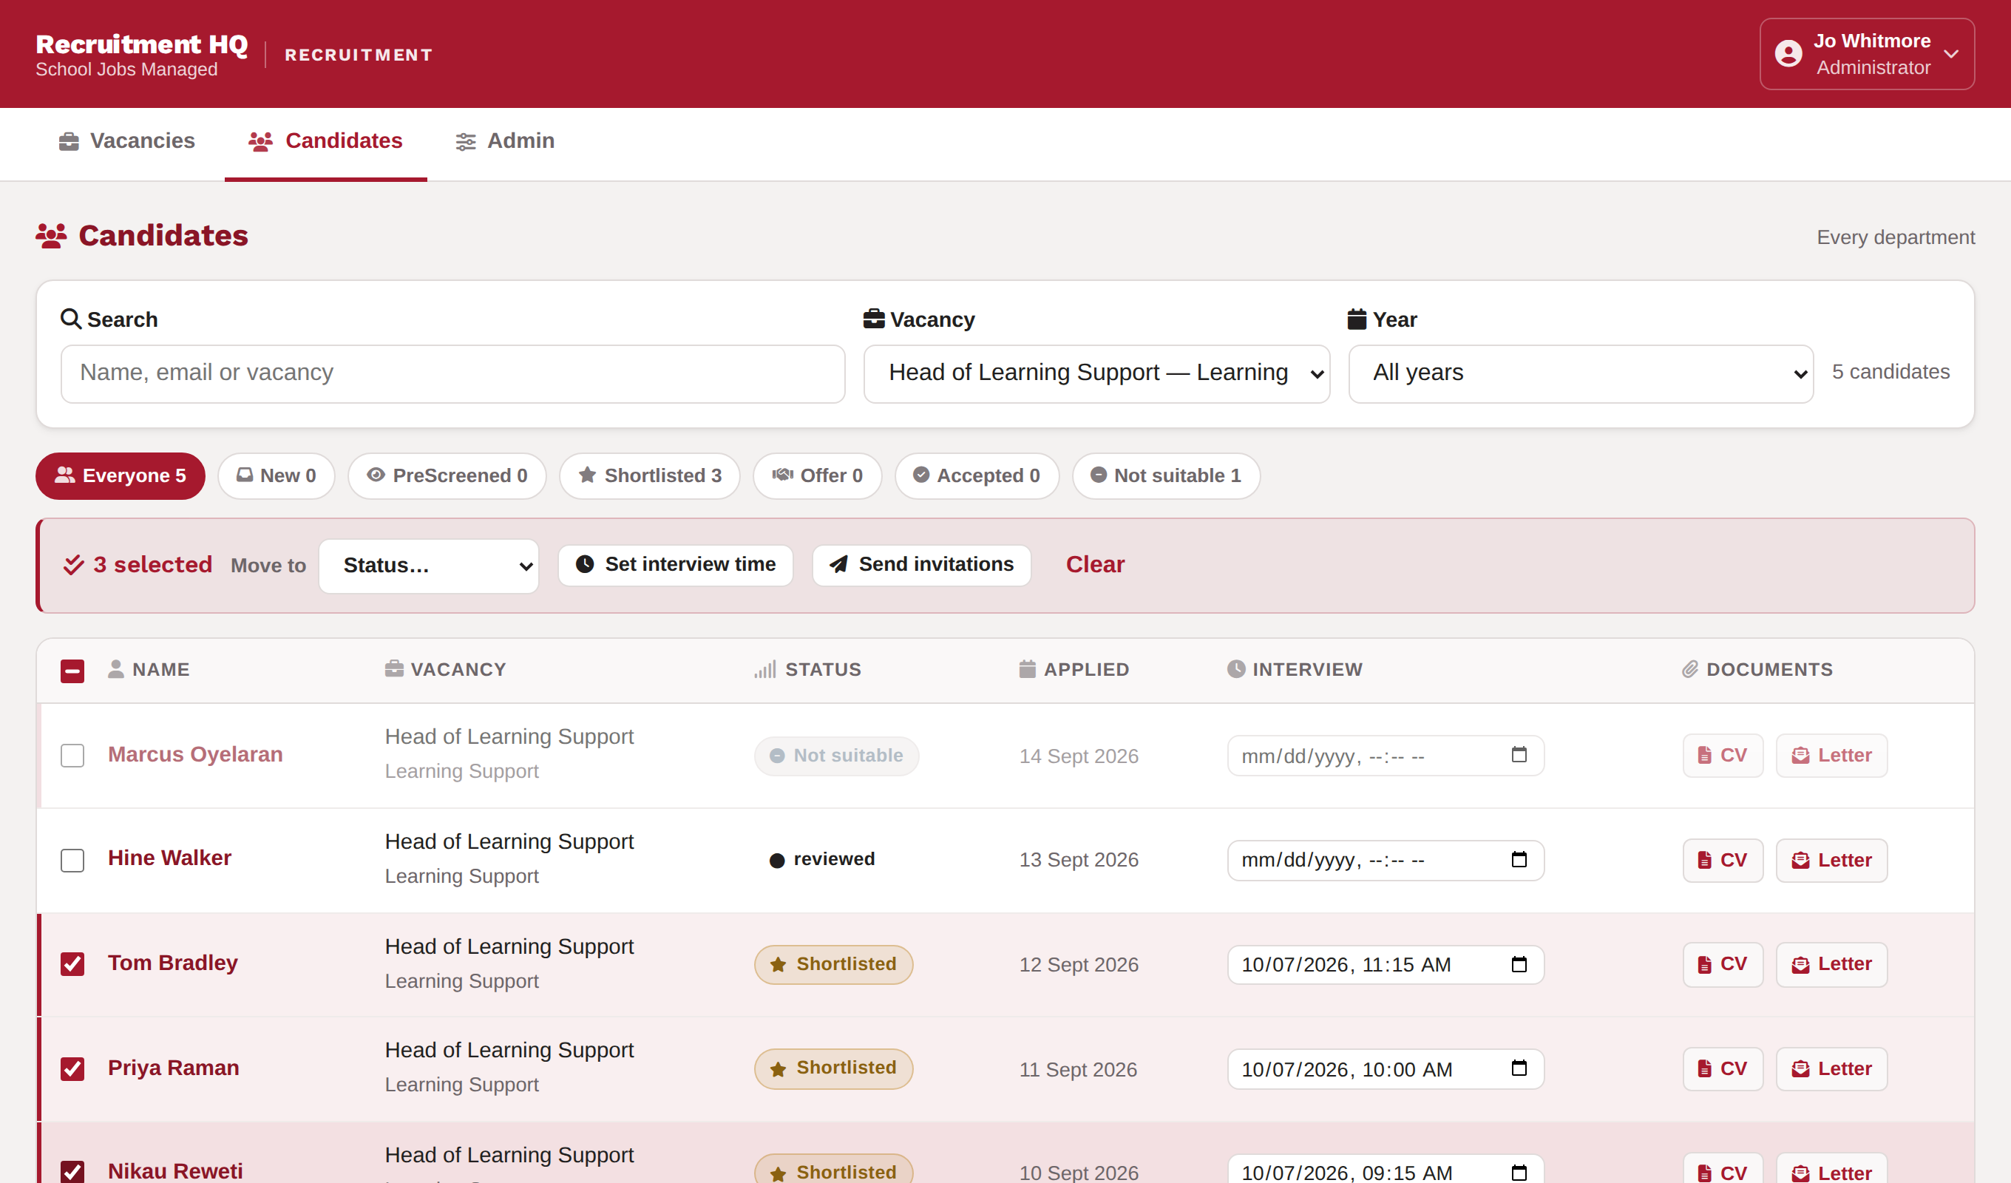Open the Move to Status dropdown
Screen dimensions: 2011x1183
tap(429, 566)
